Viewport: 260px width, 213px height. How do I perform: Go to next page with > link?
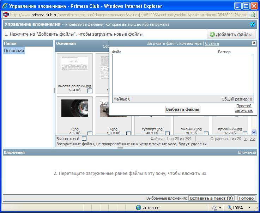pyautogui.click(x=246, y=139)
